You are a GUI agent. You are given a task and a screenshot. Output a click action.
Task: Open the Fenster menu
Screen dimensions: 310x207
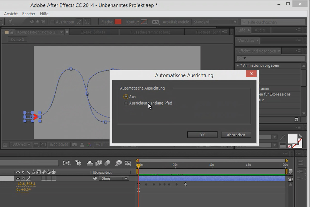[x=29, y=14]
